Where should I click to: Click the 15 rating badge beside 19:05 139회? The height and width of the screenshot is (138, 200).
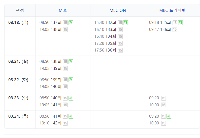65,68
